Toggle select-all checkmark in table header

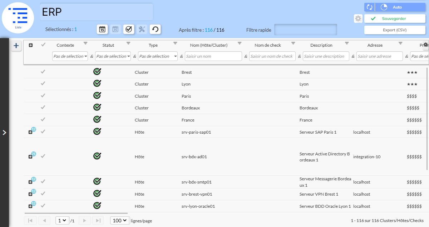[x=43, y=45]
